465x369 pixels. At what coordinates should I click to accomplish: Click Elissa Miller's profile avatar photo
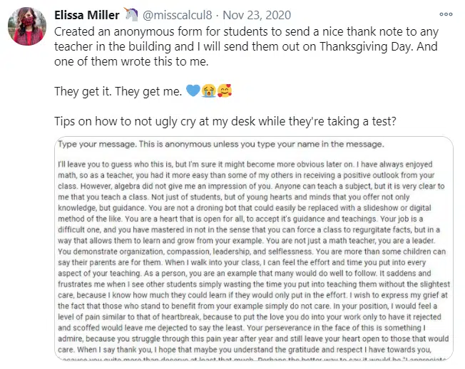click(x=27, y=26)
